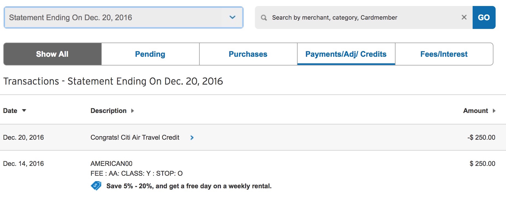Click the blue offer tag icon
506x197 pixels.
pos(96,186)
